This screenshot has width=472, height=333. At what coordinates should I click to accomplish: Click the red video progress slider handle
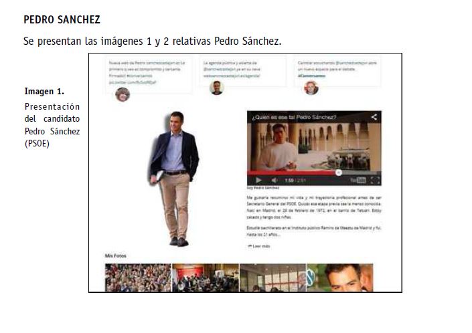click(x=339, y=173)
